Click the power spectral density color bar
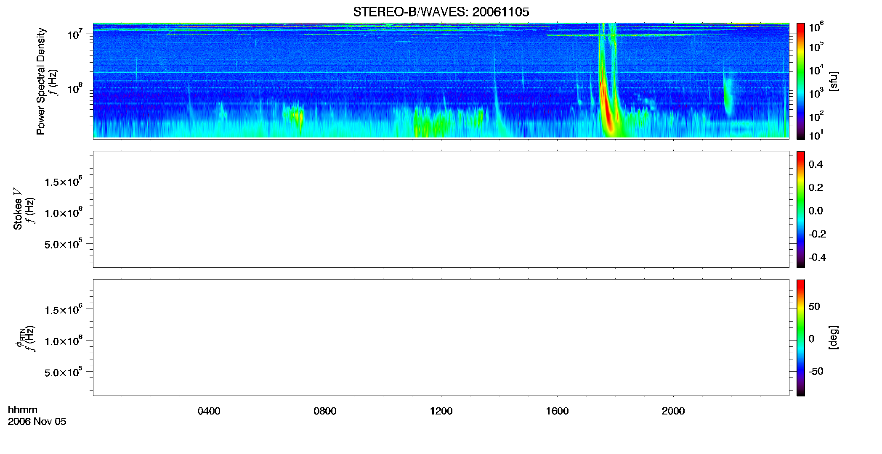Image resolution: width=882 pixels, height=454 pixels. pyautogui.click(x=801, y=81)
